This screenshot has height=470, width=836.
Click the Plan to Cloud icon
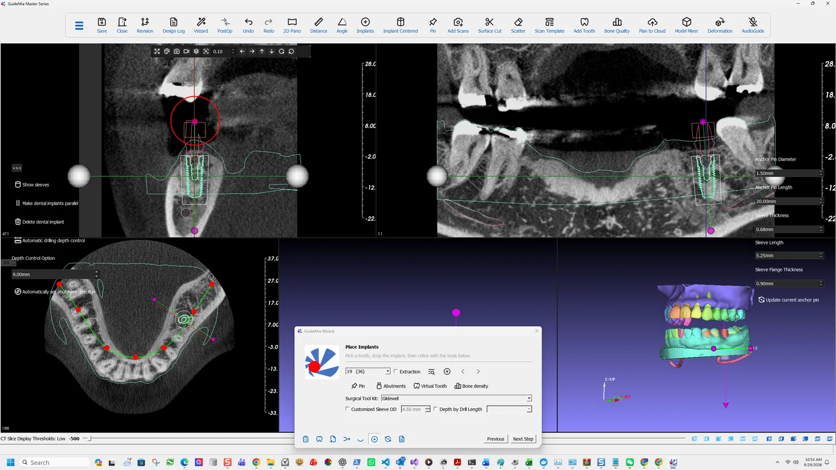[652, 25]
